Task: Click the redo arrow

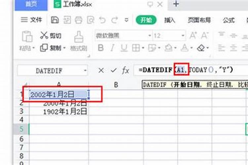Action: click(114, 20)
